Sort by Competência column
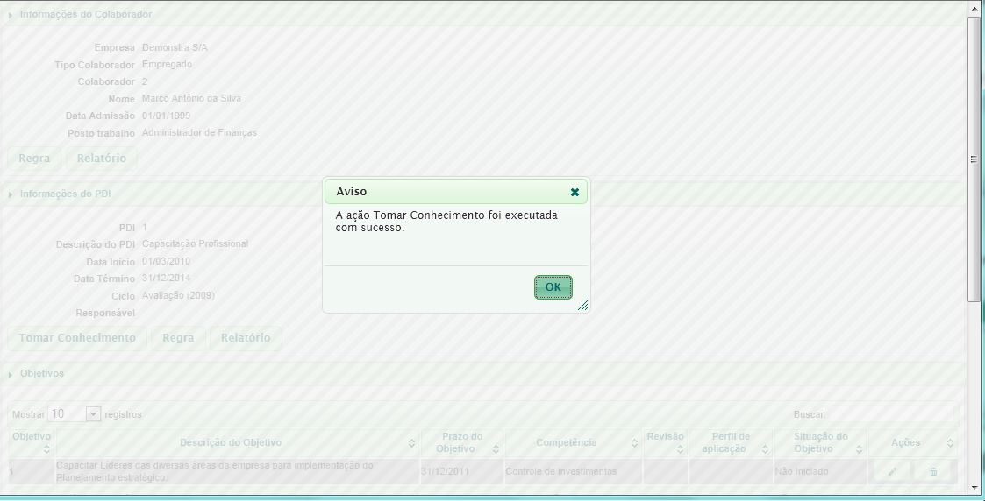 click(x=573, y=442)
